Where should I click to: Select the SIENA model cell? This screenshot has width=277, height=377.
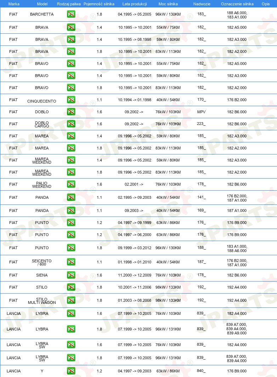coord(42,275)
